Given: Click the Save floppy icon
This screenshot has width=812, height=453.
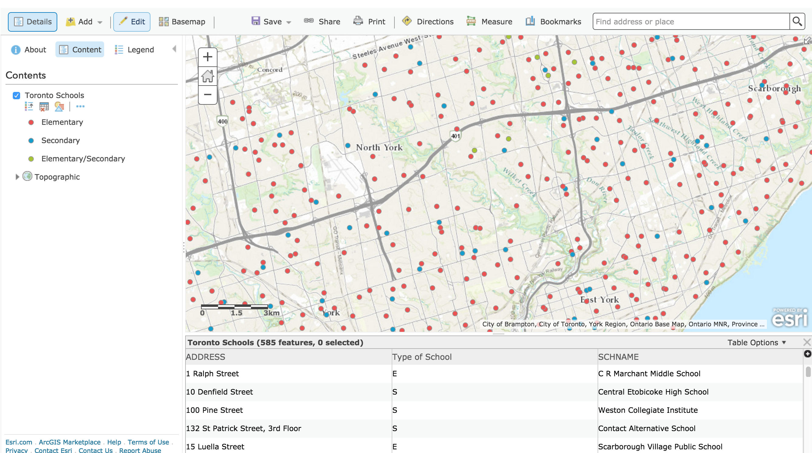Looking at the screenshot, I should coord(255,21).
